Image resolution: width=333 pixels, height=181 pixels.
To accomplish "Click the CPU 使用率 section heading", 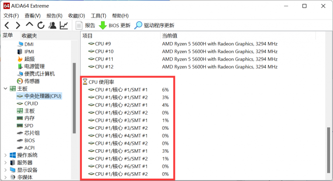I will click(x=98, y=82).
